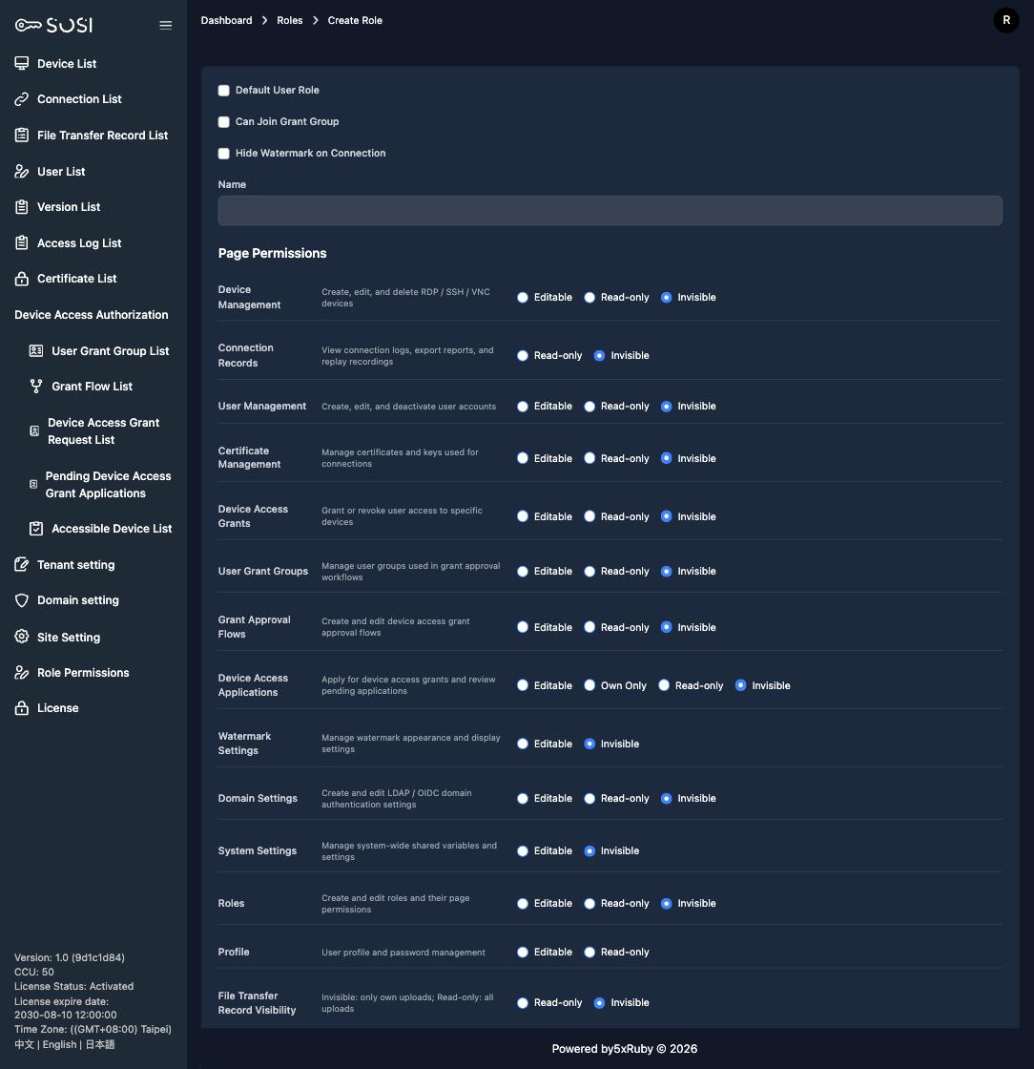Open Grant Flow List
Screen dimensions: 1034x1069
click(x=92, y=386)
